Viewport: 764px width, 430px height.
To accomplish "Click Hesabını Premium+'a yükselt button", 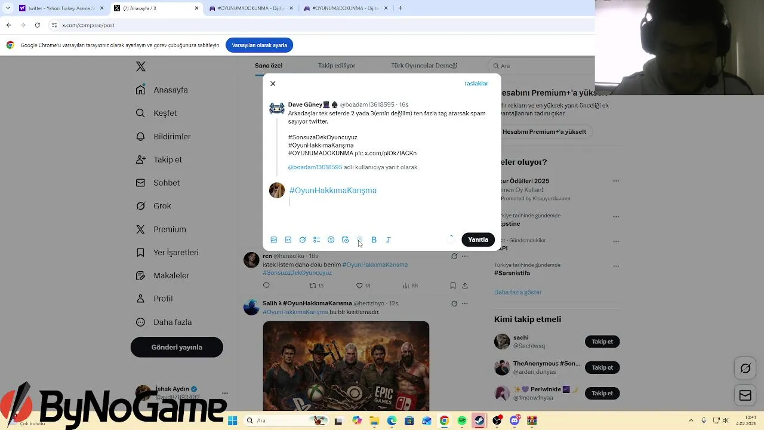I will (544, 131).
